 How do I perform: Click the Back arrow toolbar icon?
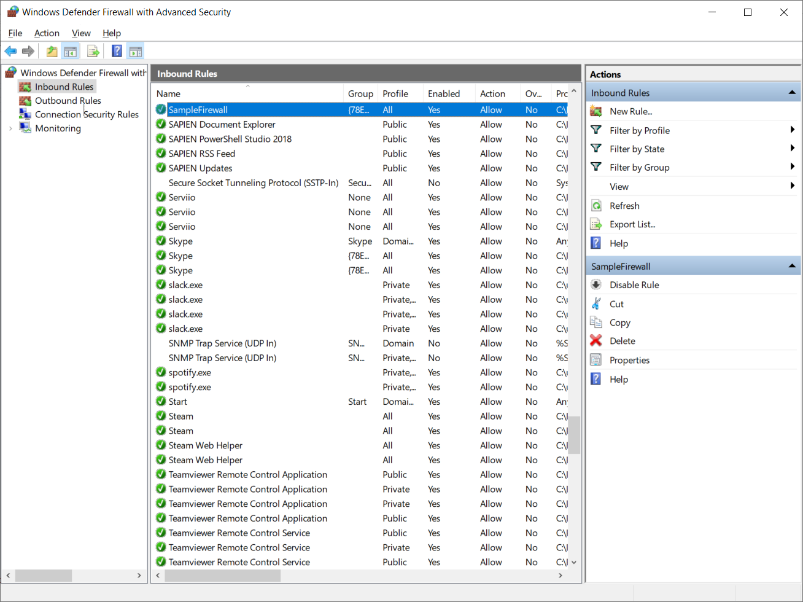[x=10, y=51]
